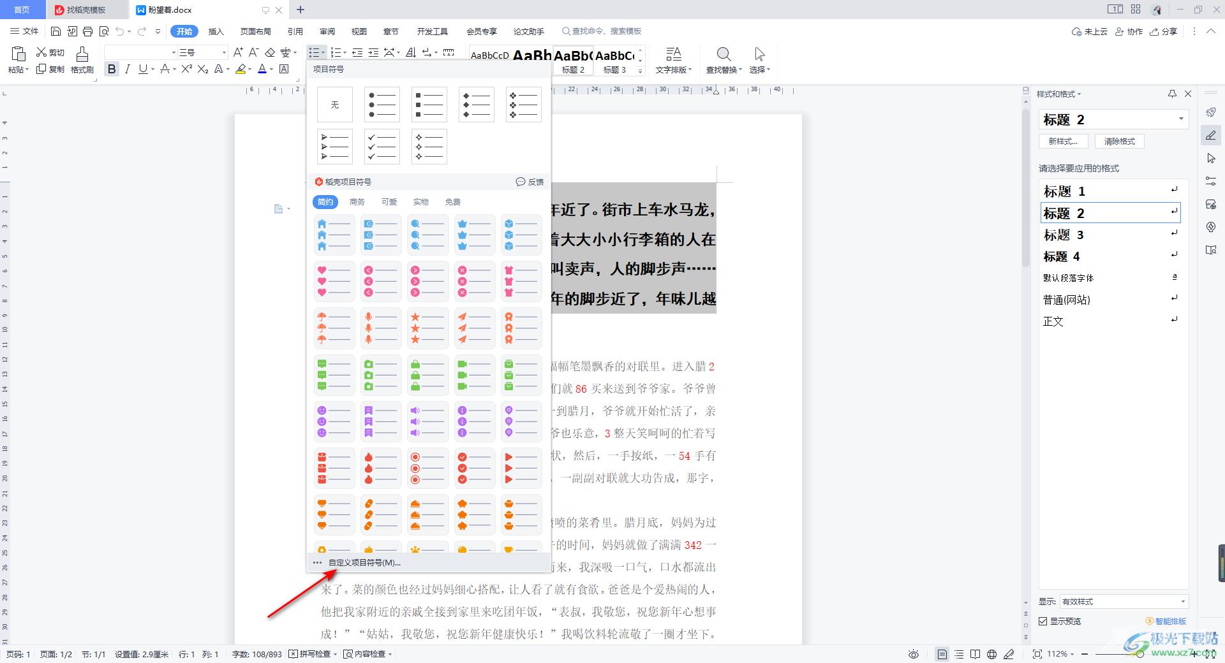Viewport: 1225px width, 663px height.
Task: Select the arrowhead bullet style
Action: tap(335, 147)
